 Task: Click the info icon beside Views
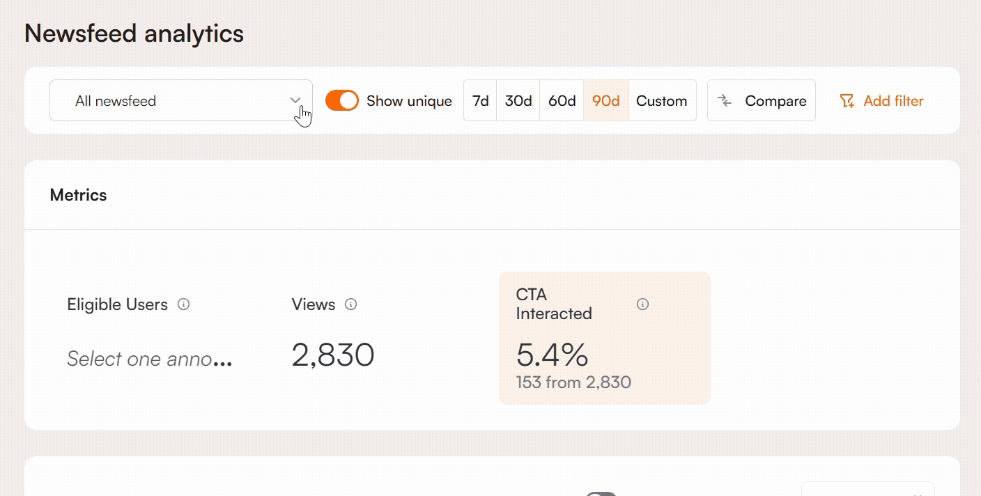351,304
